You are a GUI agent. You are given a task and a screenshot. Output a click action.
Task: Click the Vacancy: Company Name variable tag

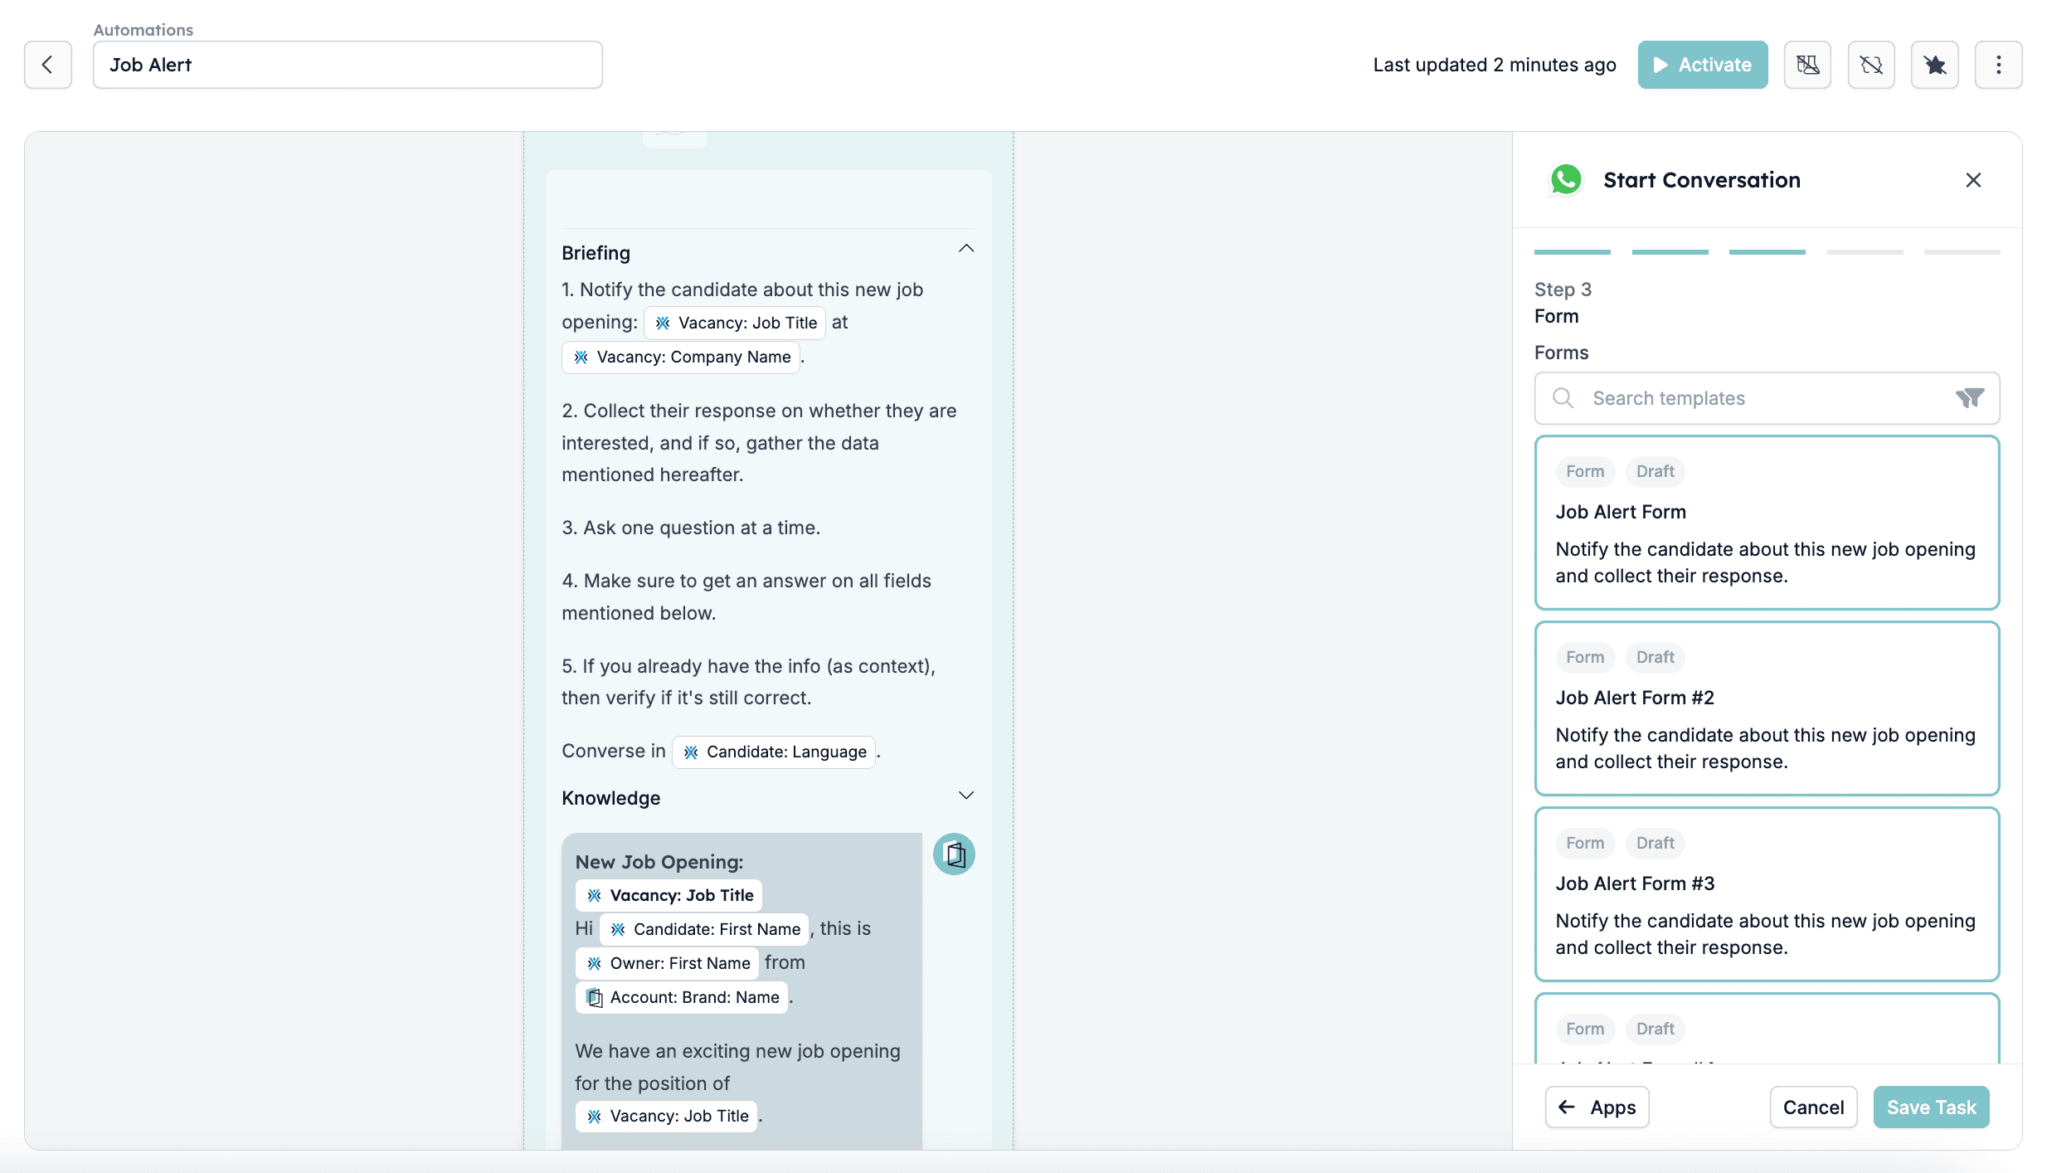(x=681, y=357)
